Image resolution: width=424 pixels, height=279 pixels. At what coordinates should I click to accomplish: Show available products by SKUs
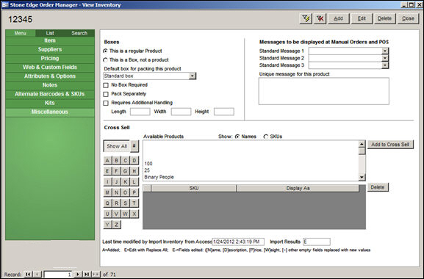click(266, 137)
